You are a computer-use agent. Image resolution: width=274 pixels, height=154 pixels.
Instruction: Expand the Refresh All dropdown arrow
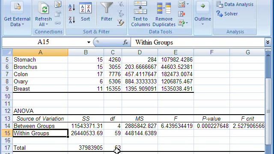pyautogui.click(x=47, y=25)
